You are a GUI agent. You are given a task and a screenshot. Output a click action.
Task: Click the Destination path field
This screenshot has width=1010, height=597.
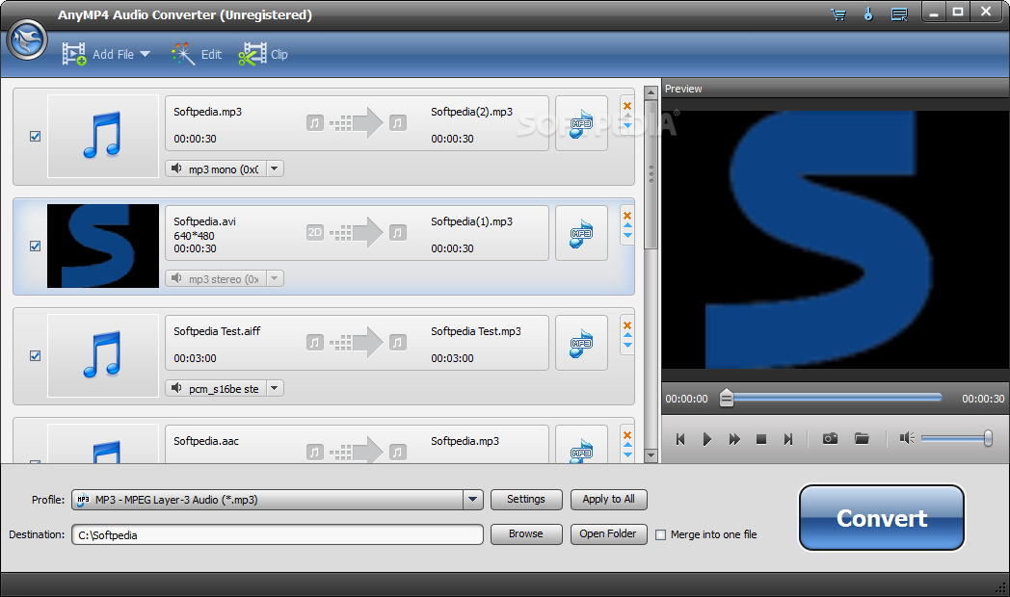pos(277,534)
